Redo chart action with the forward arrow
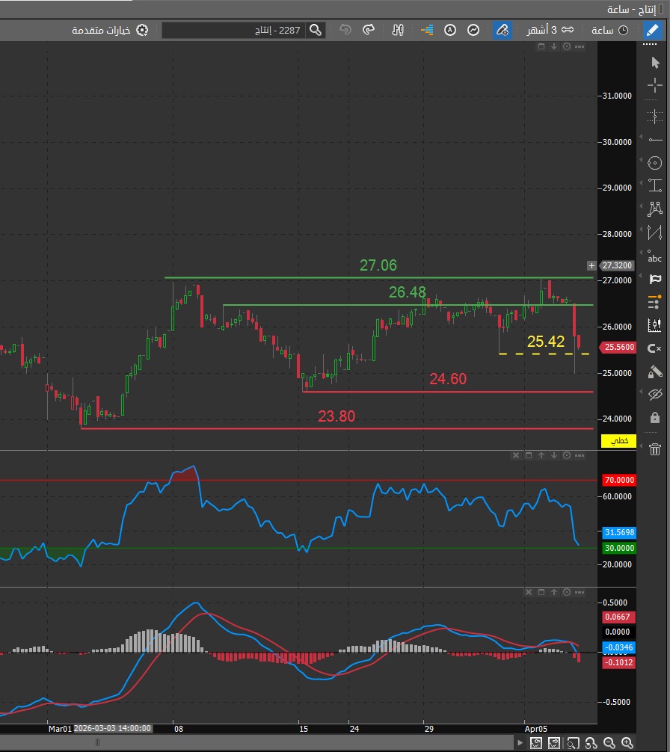This screenshot has width=670, height=752. coord(368,30)
